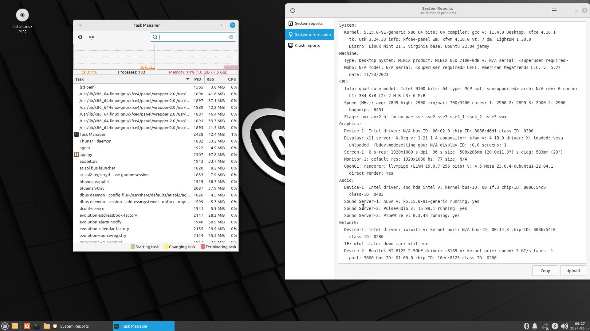Click the CPU: 1% status label
Image resolution: width=590 pixels, height=331 pixels.
89,72
